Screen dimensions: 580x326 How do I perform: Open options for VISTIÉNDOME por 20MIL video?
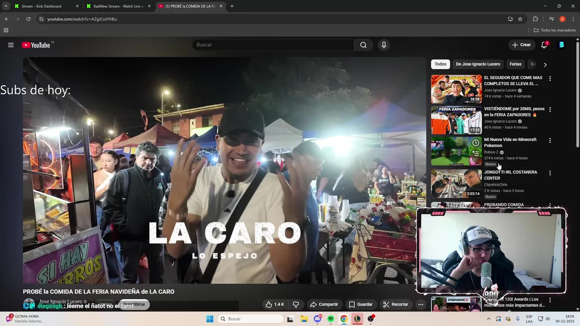(550, 110)
